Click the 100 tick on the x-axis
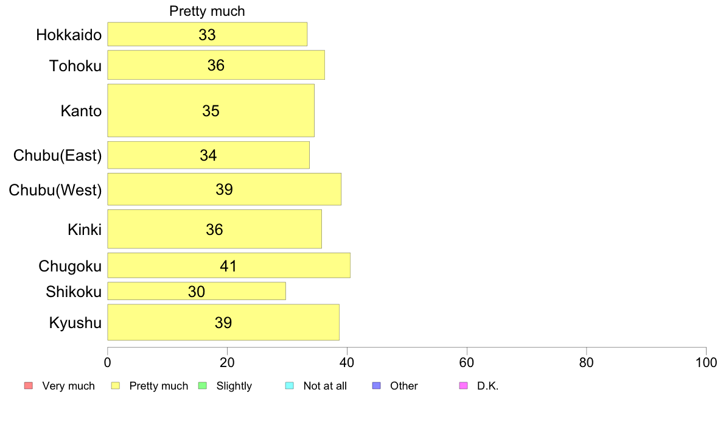Screen dimensions: 723x448 706,363
